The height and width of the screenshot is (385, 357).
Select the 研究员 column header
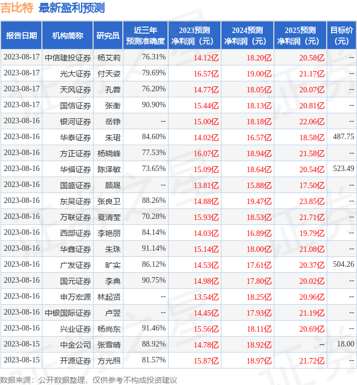pyautogui.click(x=108, y=36)
